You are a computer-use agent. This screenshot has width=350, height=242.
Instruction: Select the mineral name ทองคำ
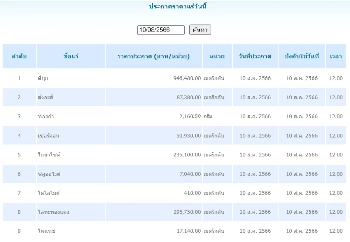(x=46, y=116)
